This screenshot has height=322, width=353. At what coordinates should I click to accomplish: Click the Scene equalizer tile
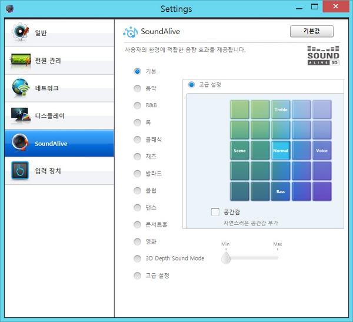(240, 151)
